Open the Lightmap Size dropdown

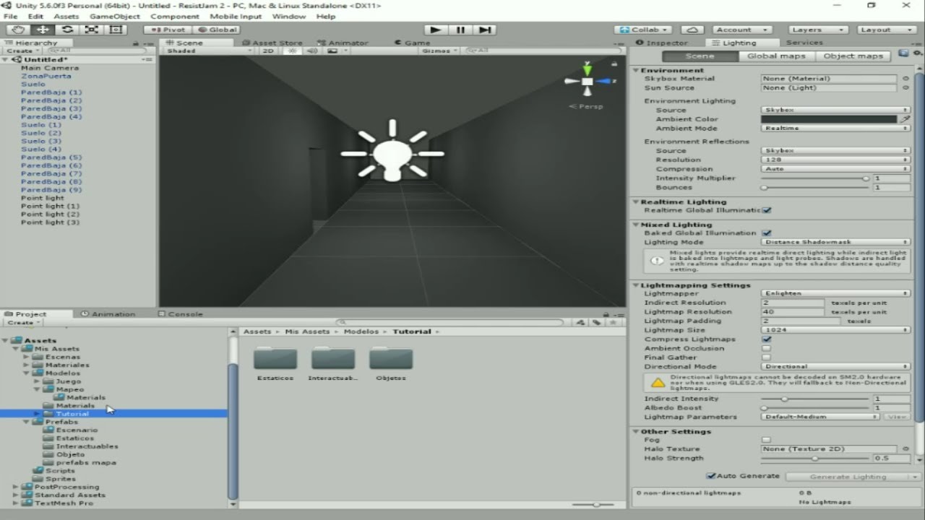coord(836,330)
